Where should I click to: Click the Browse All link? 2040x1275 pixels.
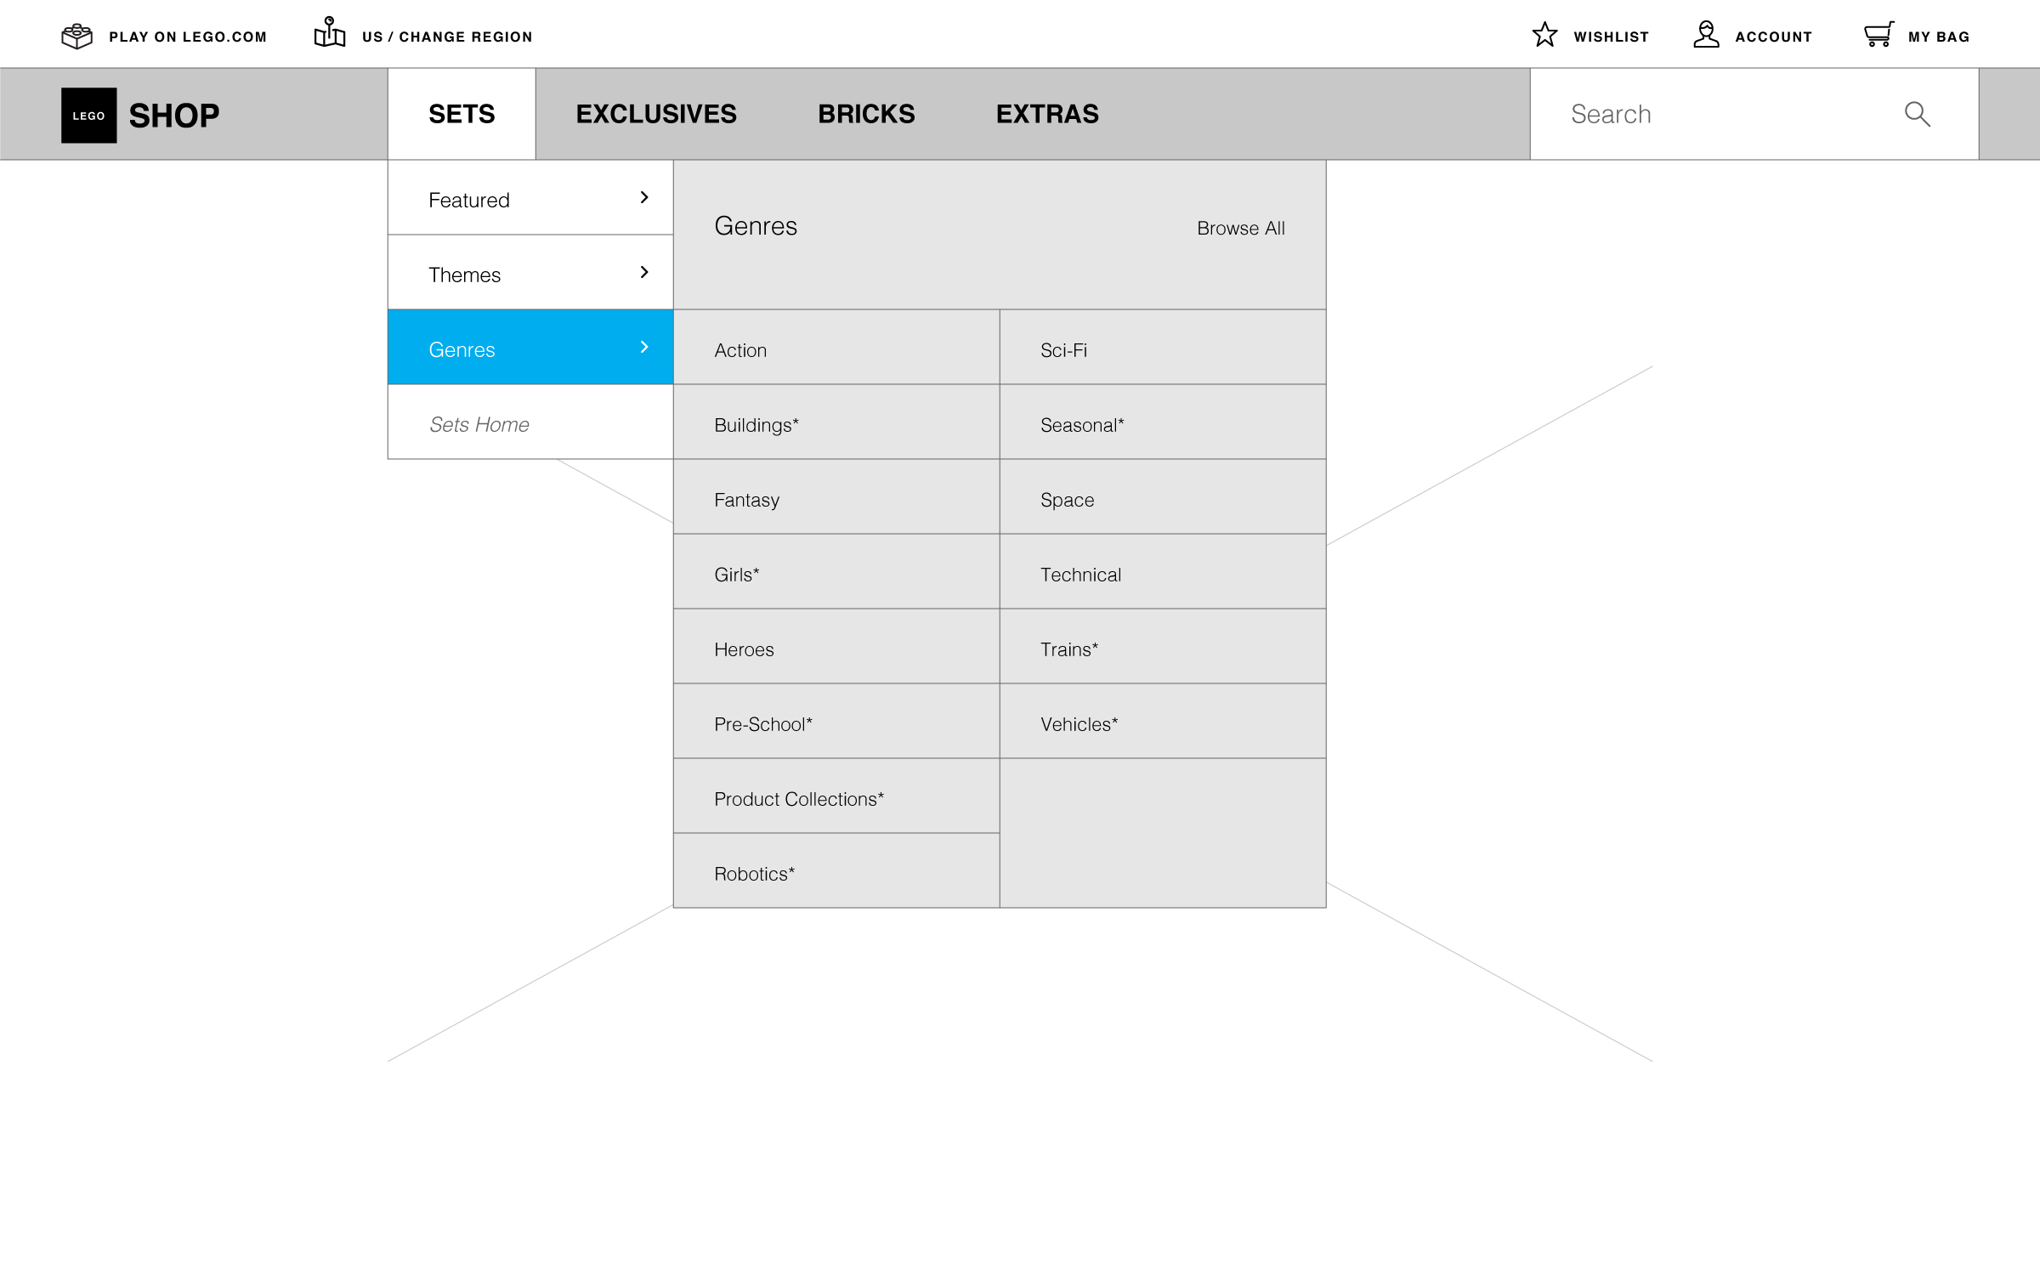click(1240, 229)
